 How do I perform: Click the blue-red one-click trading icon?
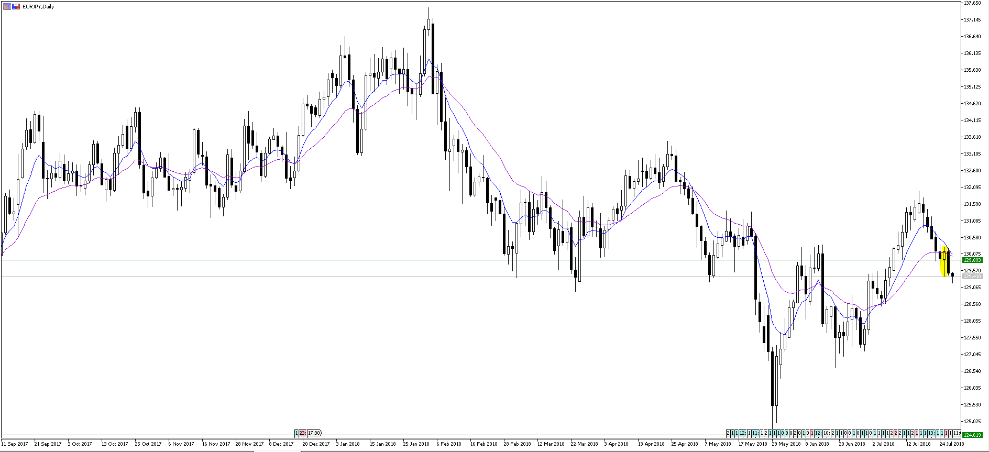point(16,6)
